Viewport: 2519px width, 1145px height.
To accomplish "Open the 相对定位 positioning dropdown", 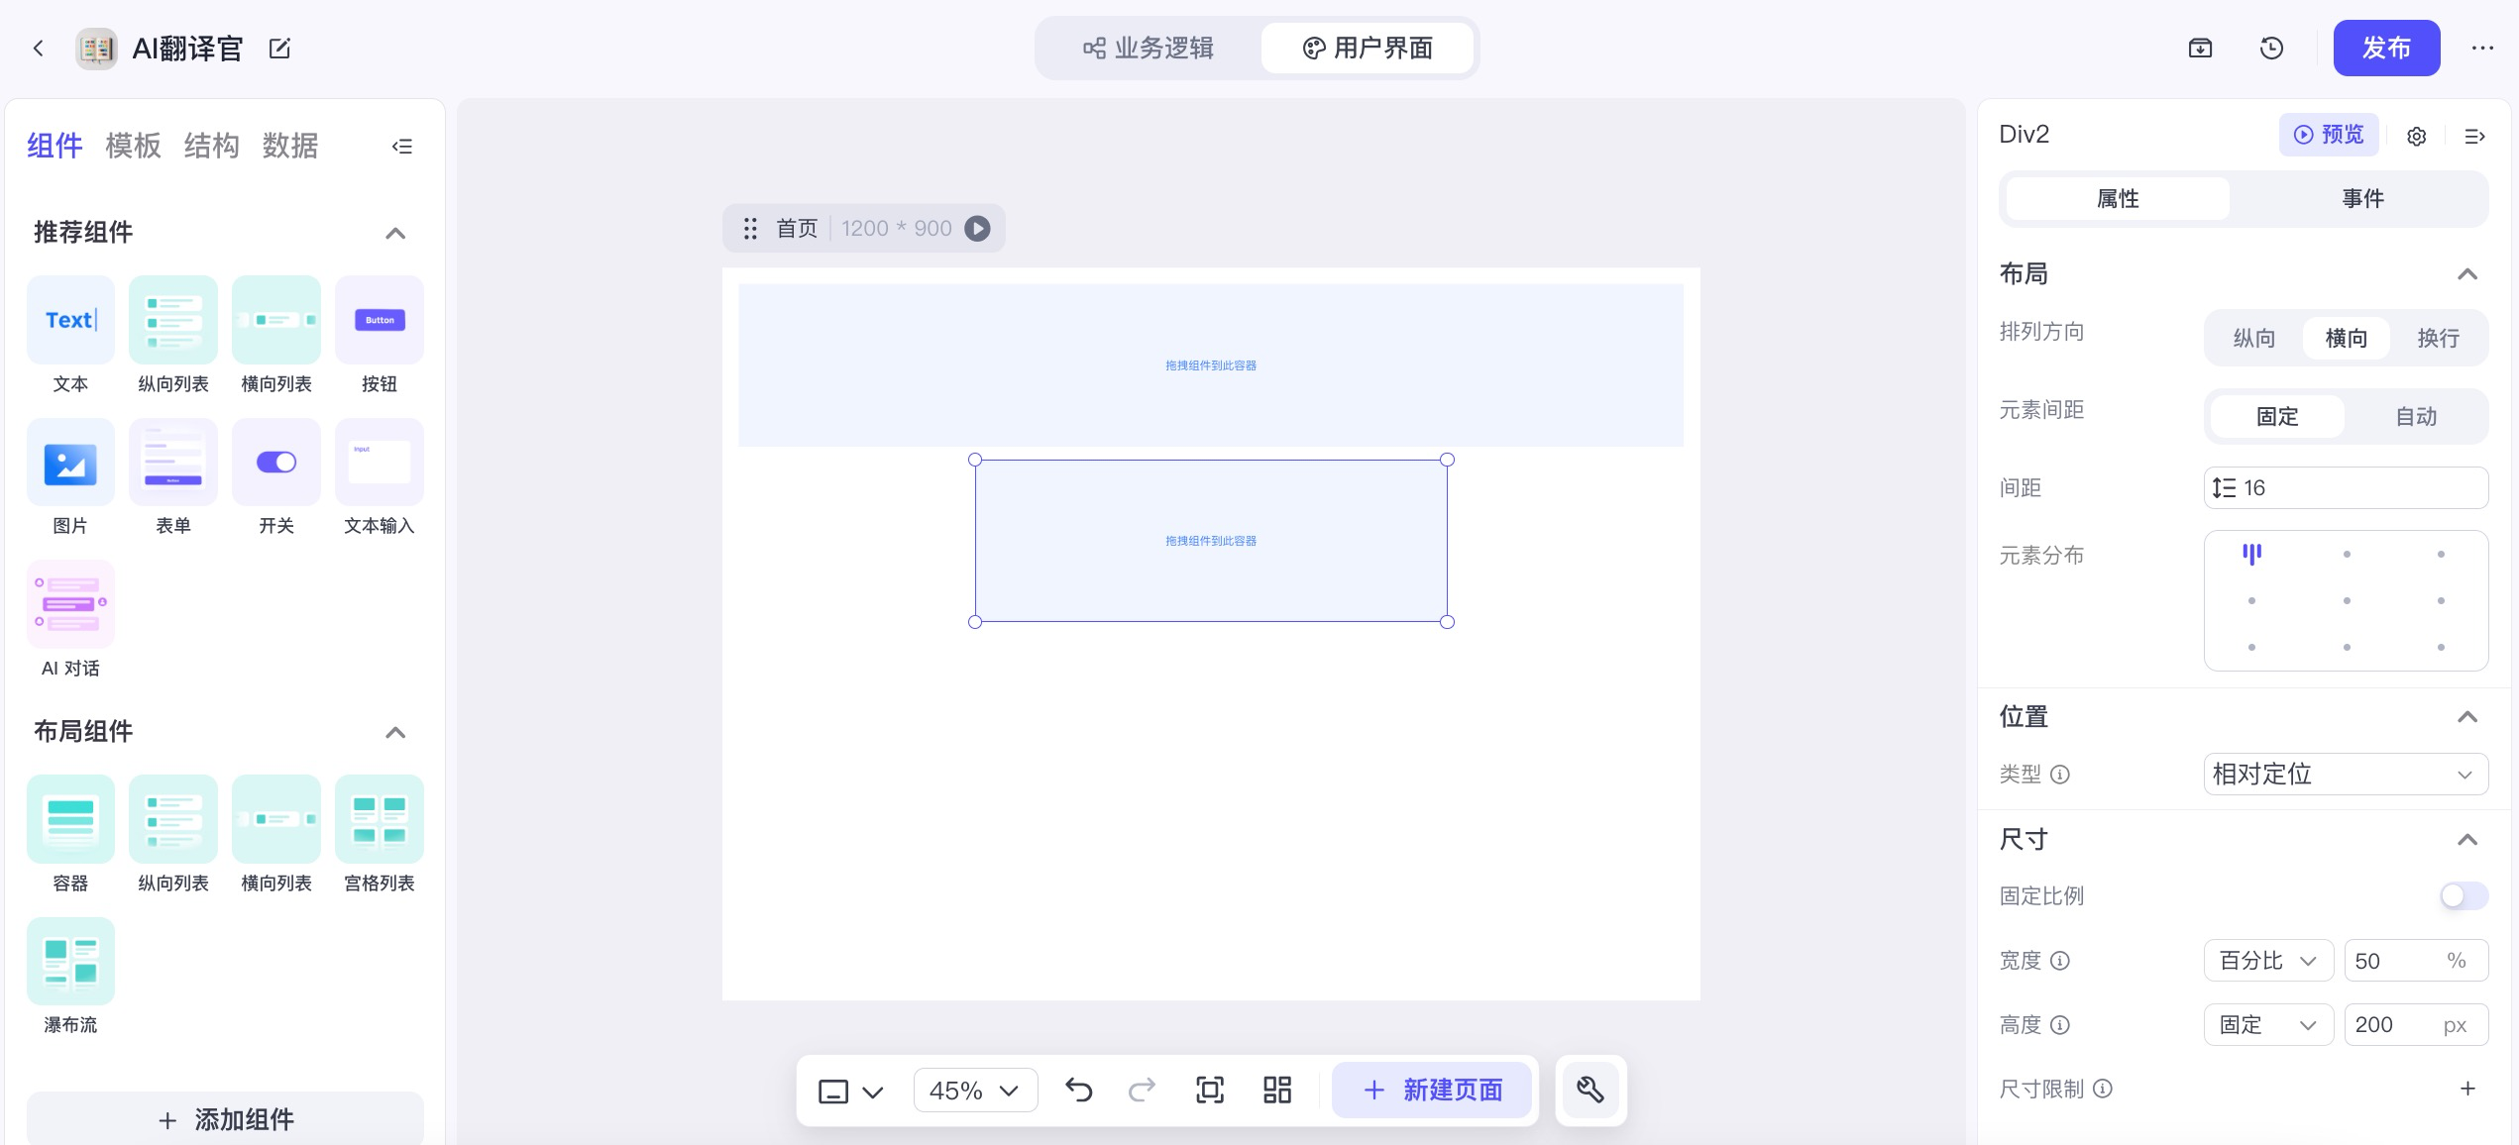I will point(2346,774).
